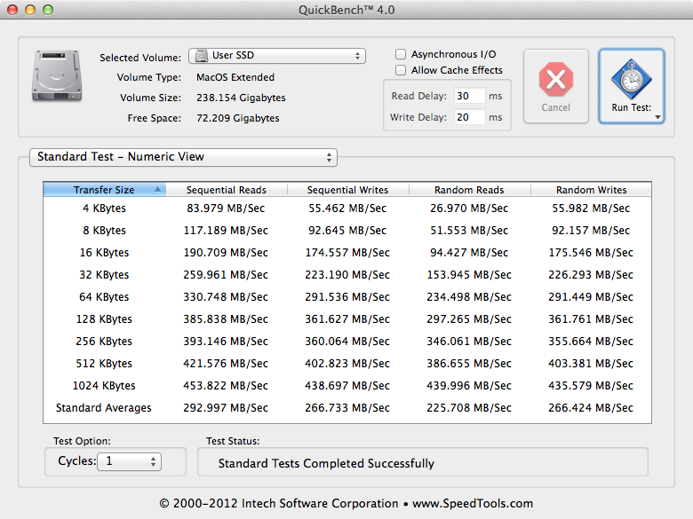The image size is (693, 519).
Task: Click the 225.708 MB/Sec average cell
Action: (x=469, y=408)
